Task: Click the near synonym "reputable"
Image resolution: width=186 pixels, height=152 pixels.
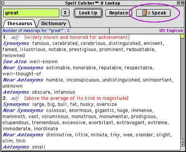Action: (110, 68)
